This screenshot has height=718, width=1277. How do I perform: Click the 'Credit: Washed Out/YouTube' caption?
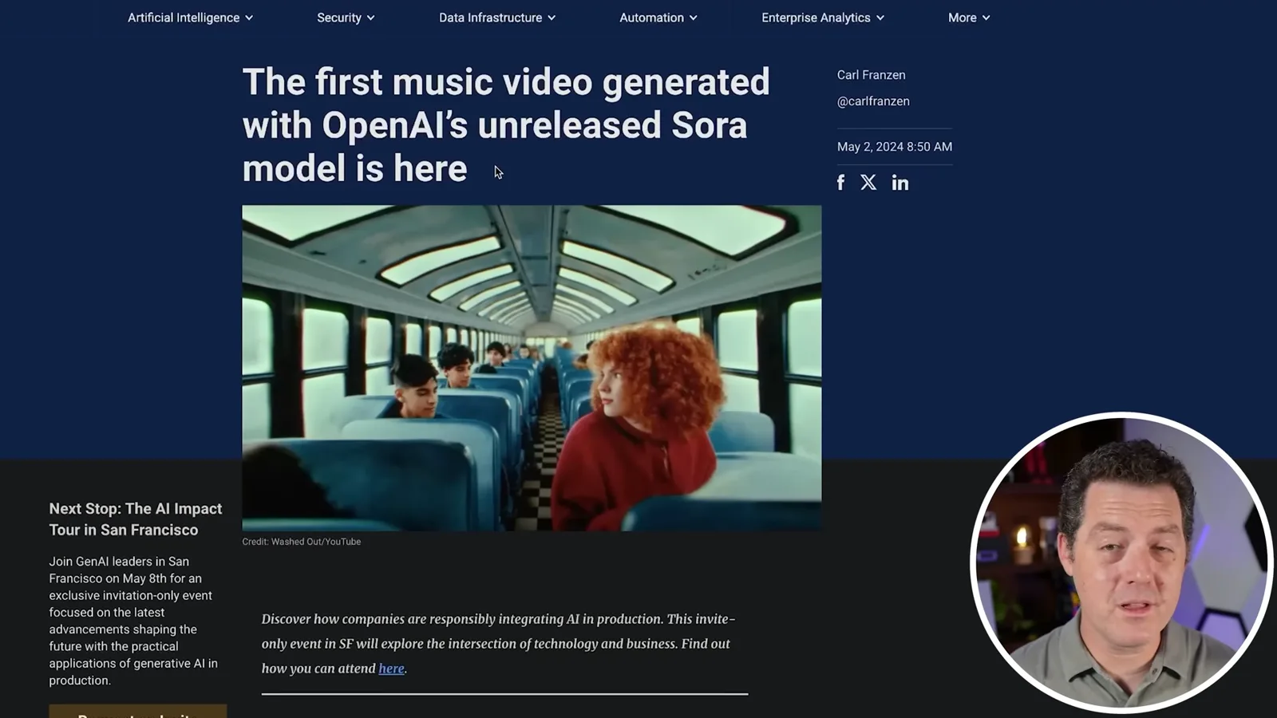[x=302, y=542]
